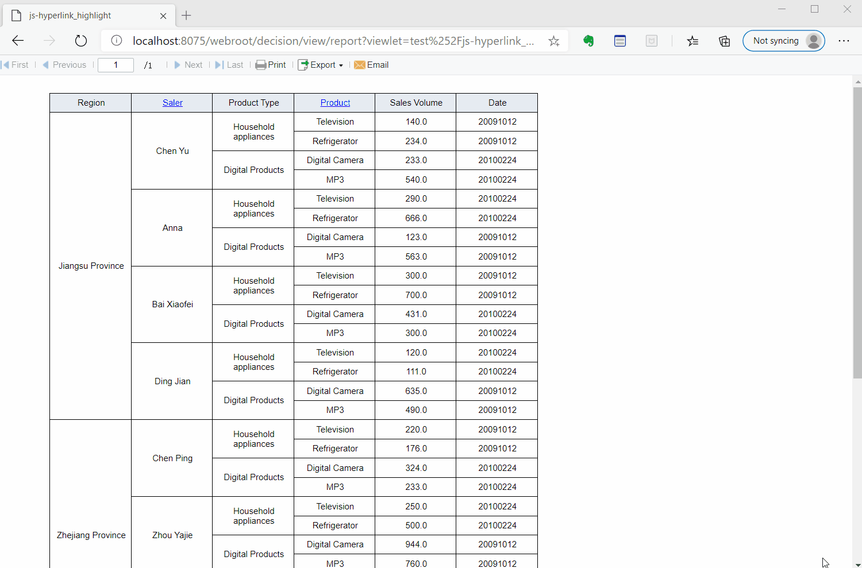Viewport: 862px width, 568px height.
Task: Click the page number input field
Action: coord(116,64)
